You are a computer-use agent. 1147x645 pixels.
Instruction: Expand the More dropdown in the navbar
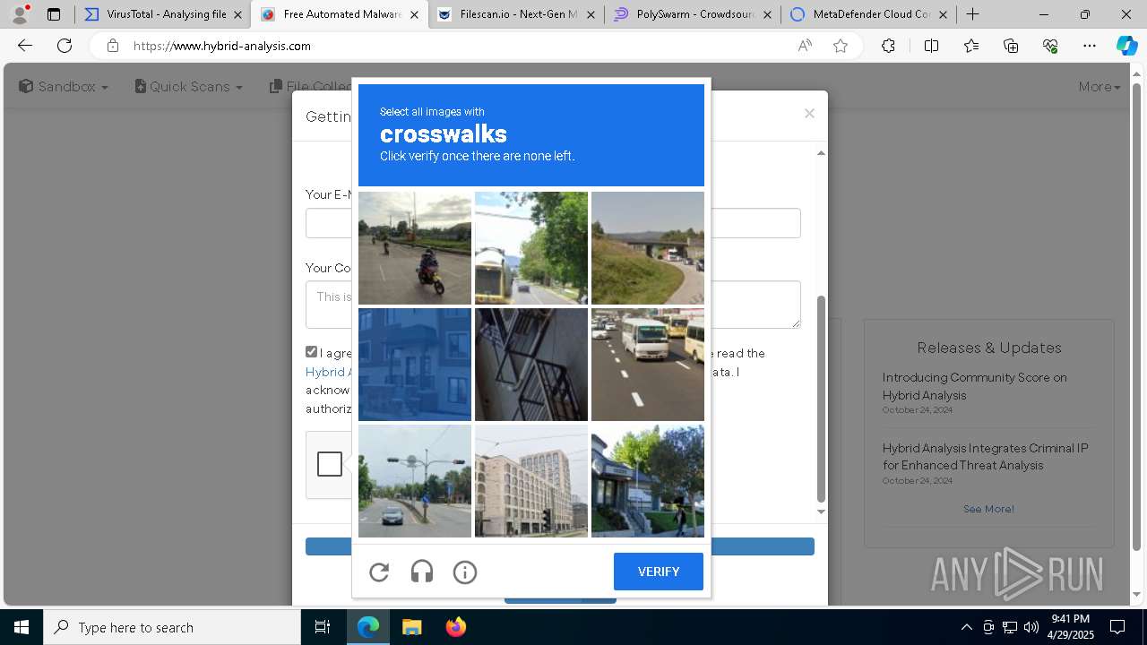coord(1100,87)
